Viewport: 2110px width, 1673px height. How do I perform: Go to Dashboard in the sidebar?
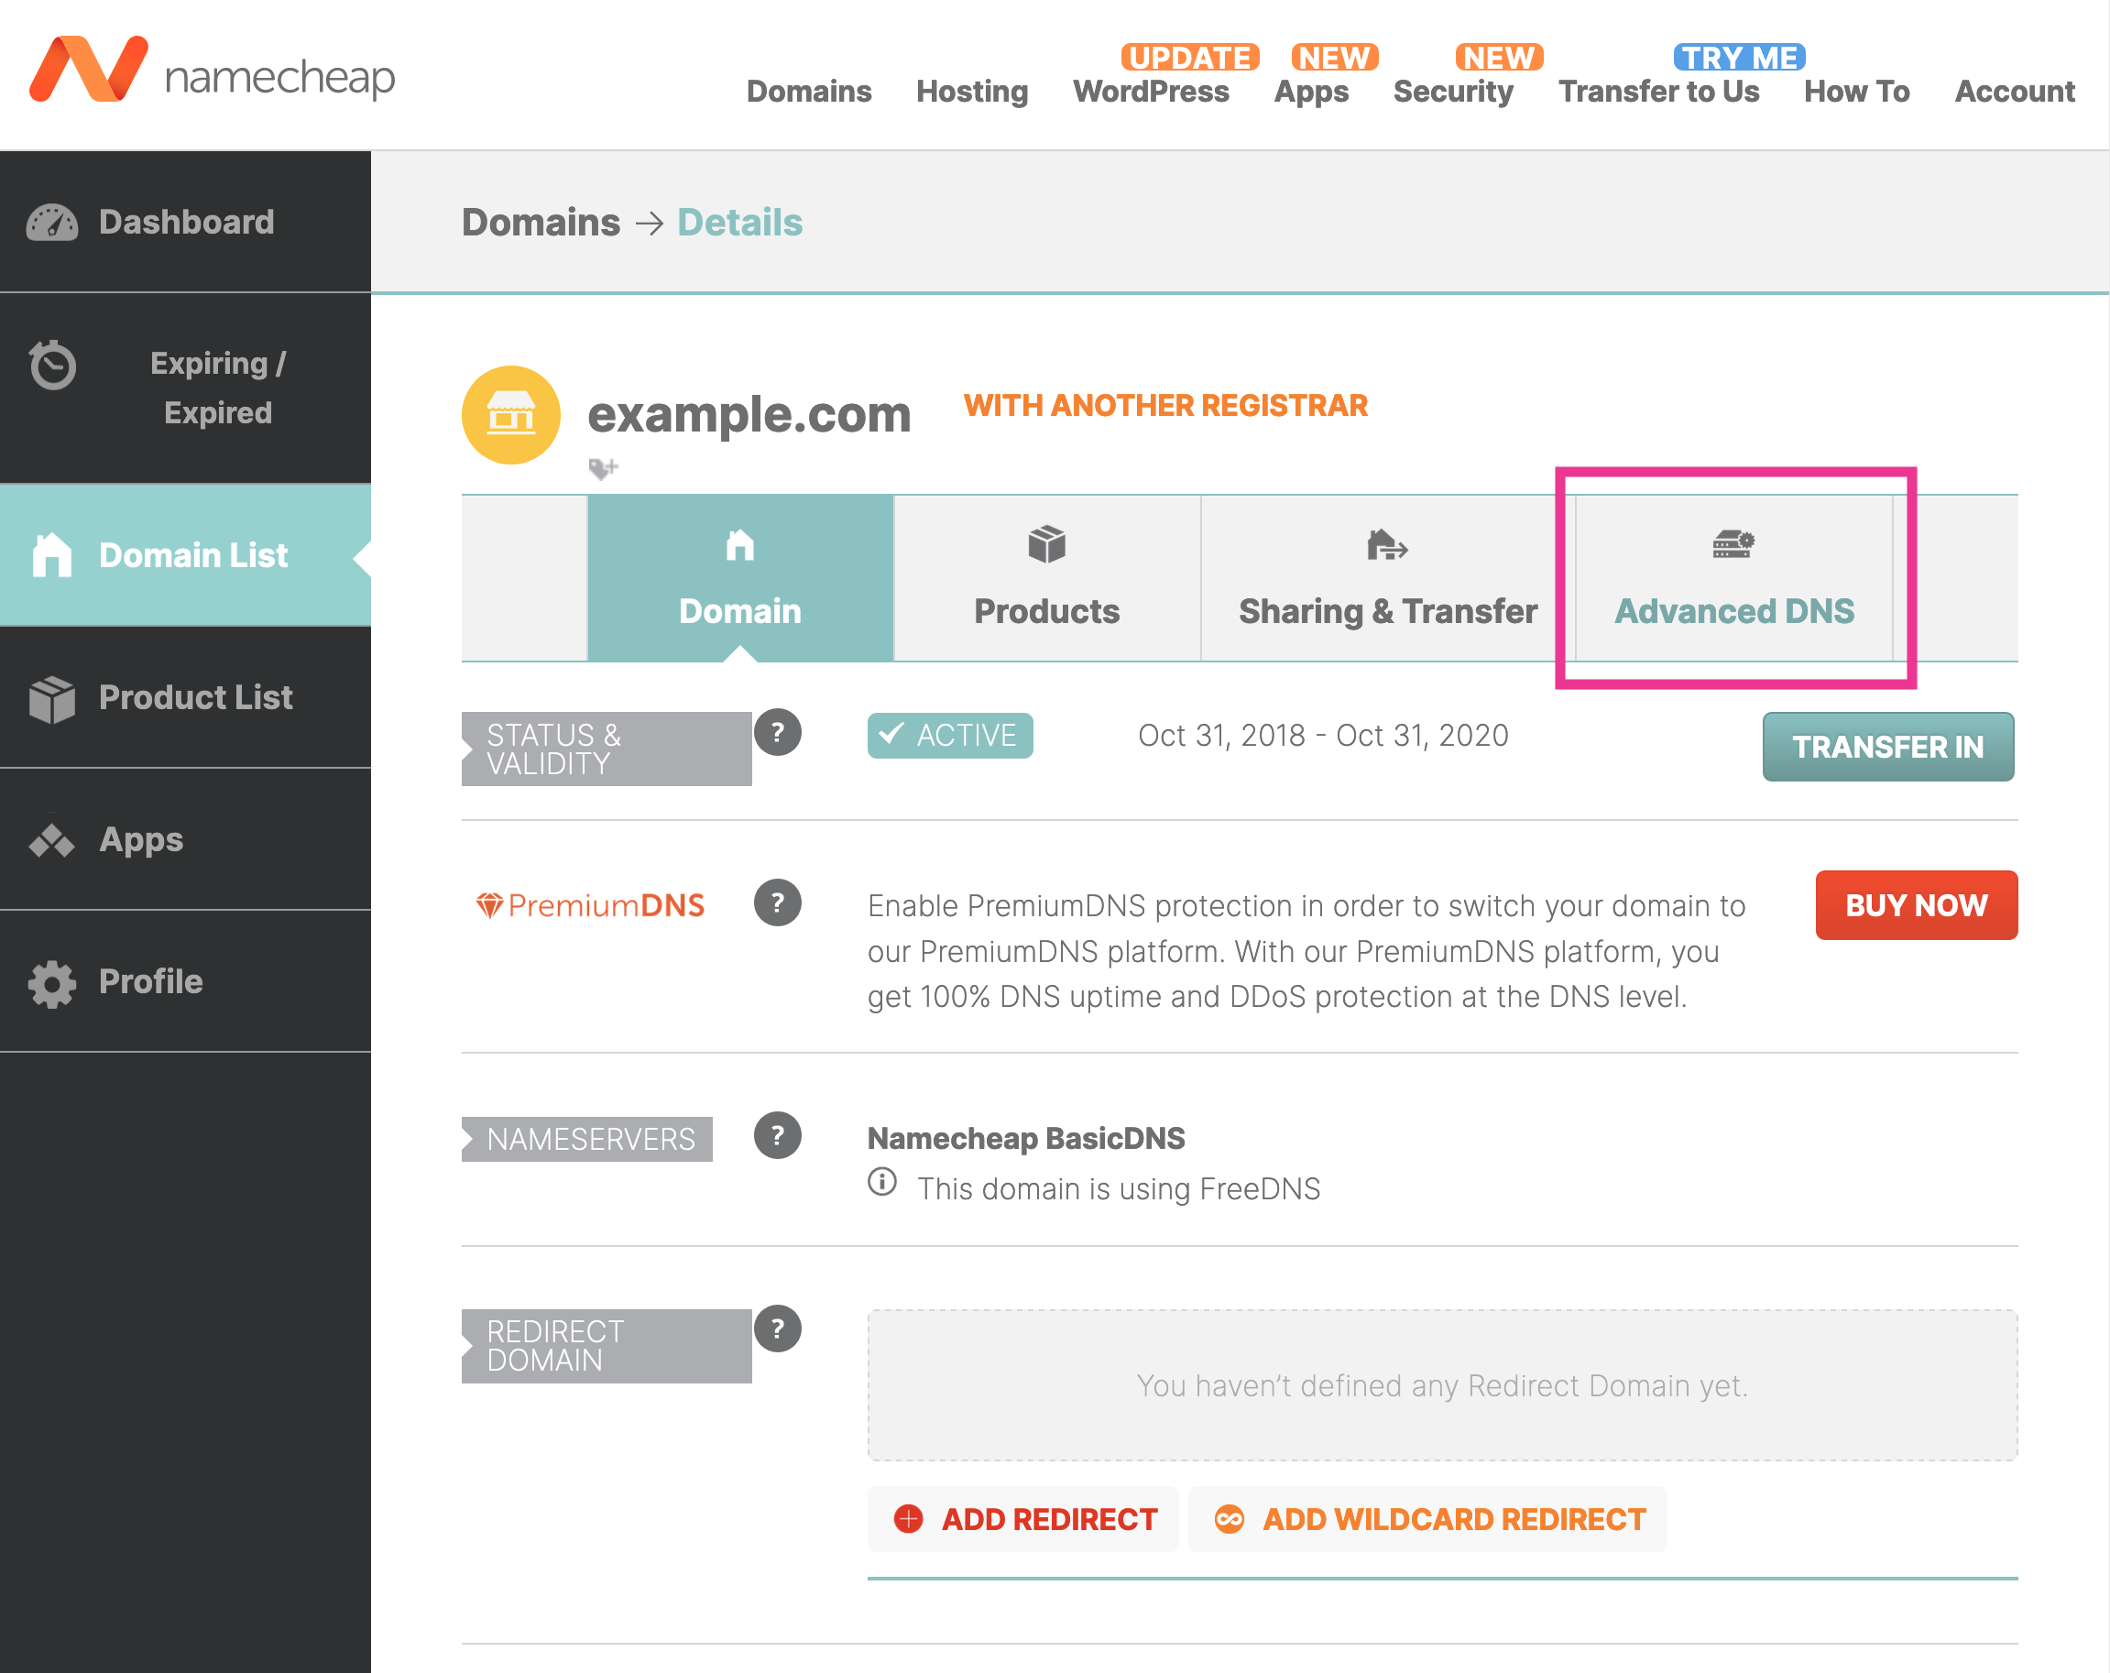(185, 223)
